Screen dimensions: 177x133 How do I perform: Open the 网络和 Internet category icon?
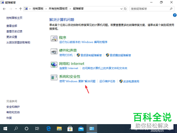click(x=54, y=65)
